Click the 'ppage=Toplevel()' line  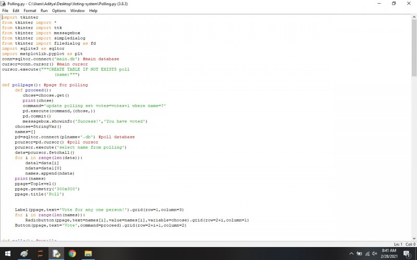(x=35, y=184)
